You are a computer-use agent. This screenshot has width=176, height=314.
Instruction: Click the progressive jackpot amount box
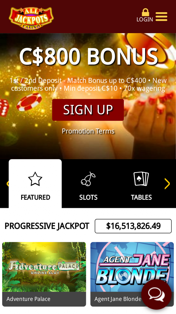[x=133, y=226]
